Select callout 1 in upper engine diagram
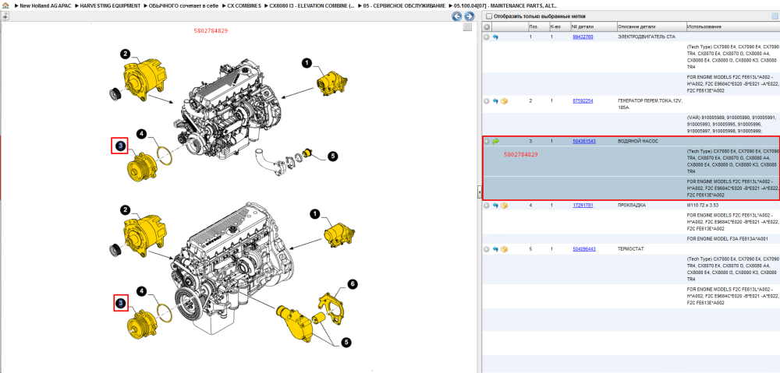The image size is (780, 373). tap(307, 63)
